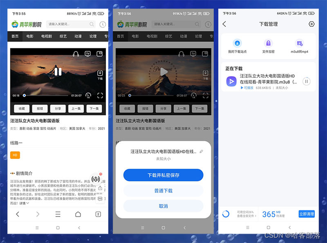
Task: Pause the video in the left phone
Action: [x=58, y=71]
